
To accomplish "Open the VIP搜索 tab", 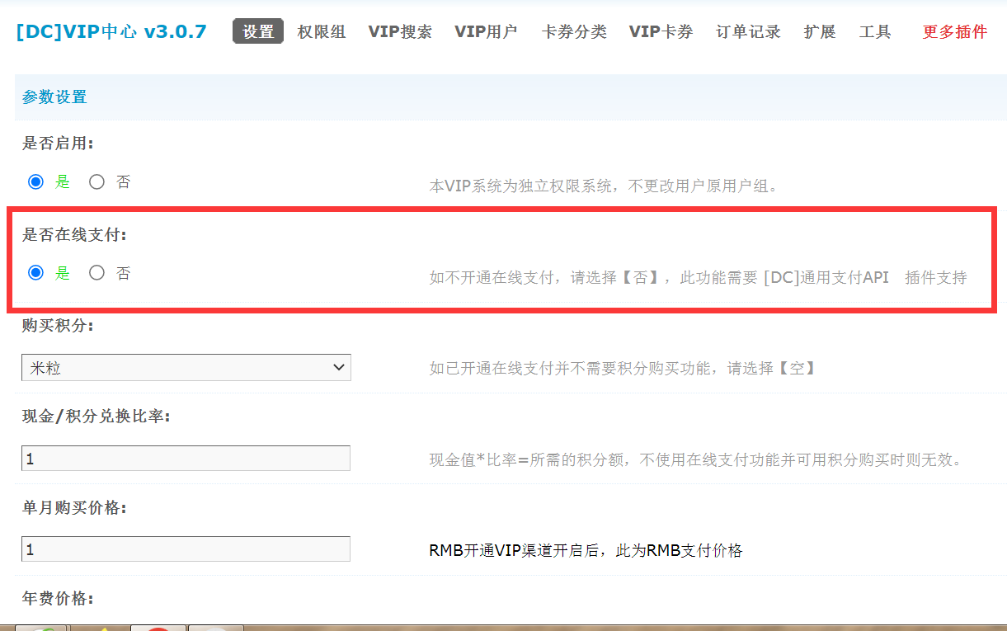I will (x=400, y=32).
